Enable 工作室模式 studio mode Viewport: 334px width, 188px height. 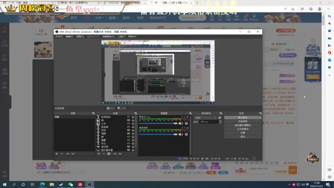pyautogui.click(x=243, y=129)
